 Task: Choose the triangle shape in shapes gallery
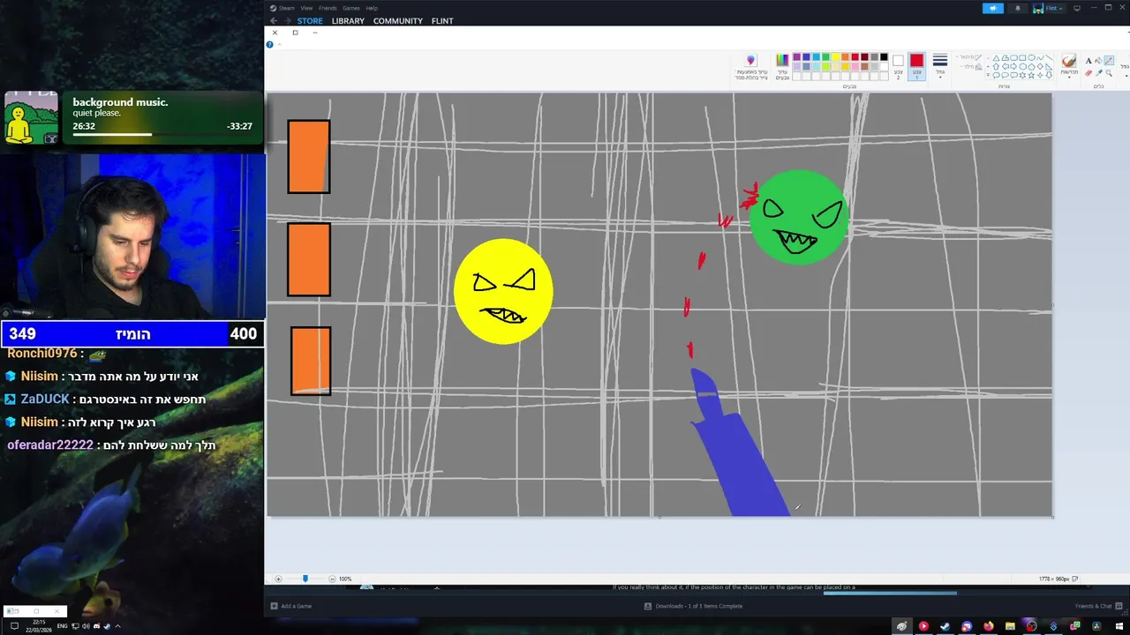click(996, 57)
